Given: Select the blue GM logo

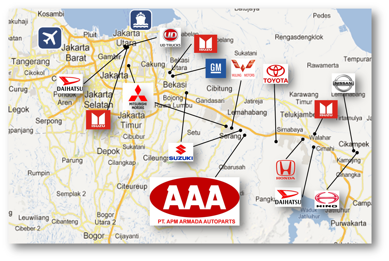Looking at the screenshot, I should [216, 68].
